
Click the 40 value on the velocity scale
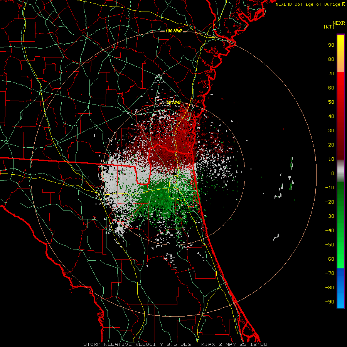tap(331, 116)
